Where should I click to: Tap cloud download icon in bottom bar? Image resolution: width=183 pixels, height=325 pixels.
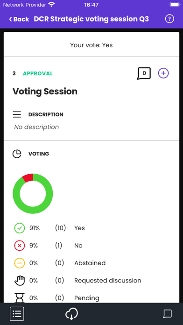tap(71, 314)
